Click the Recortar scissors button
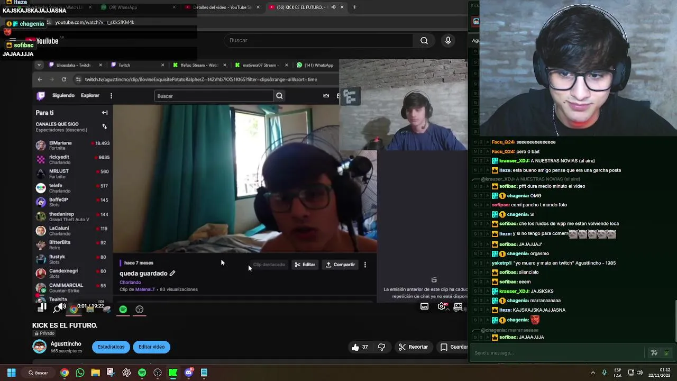This screenshot has height=381, width=677. (413, 347)
